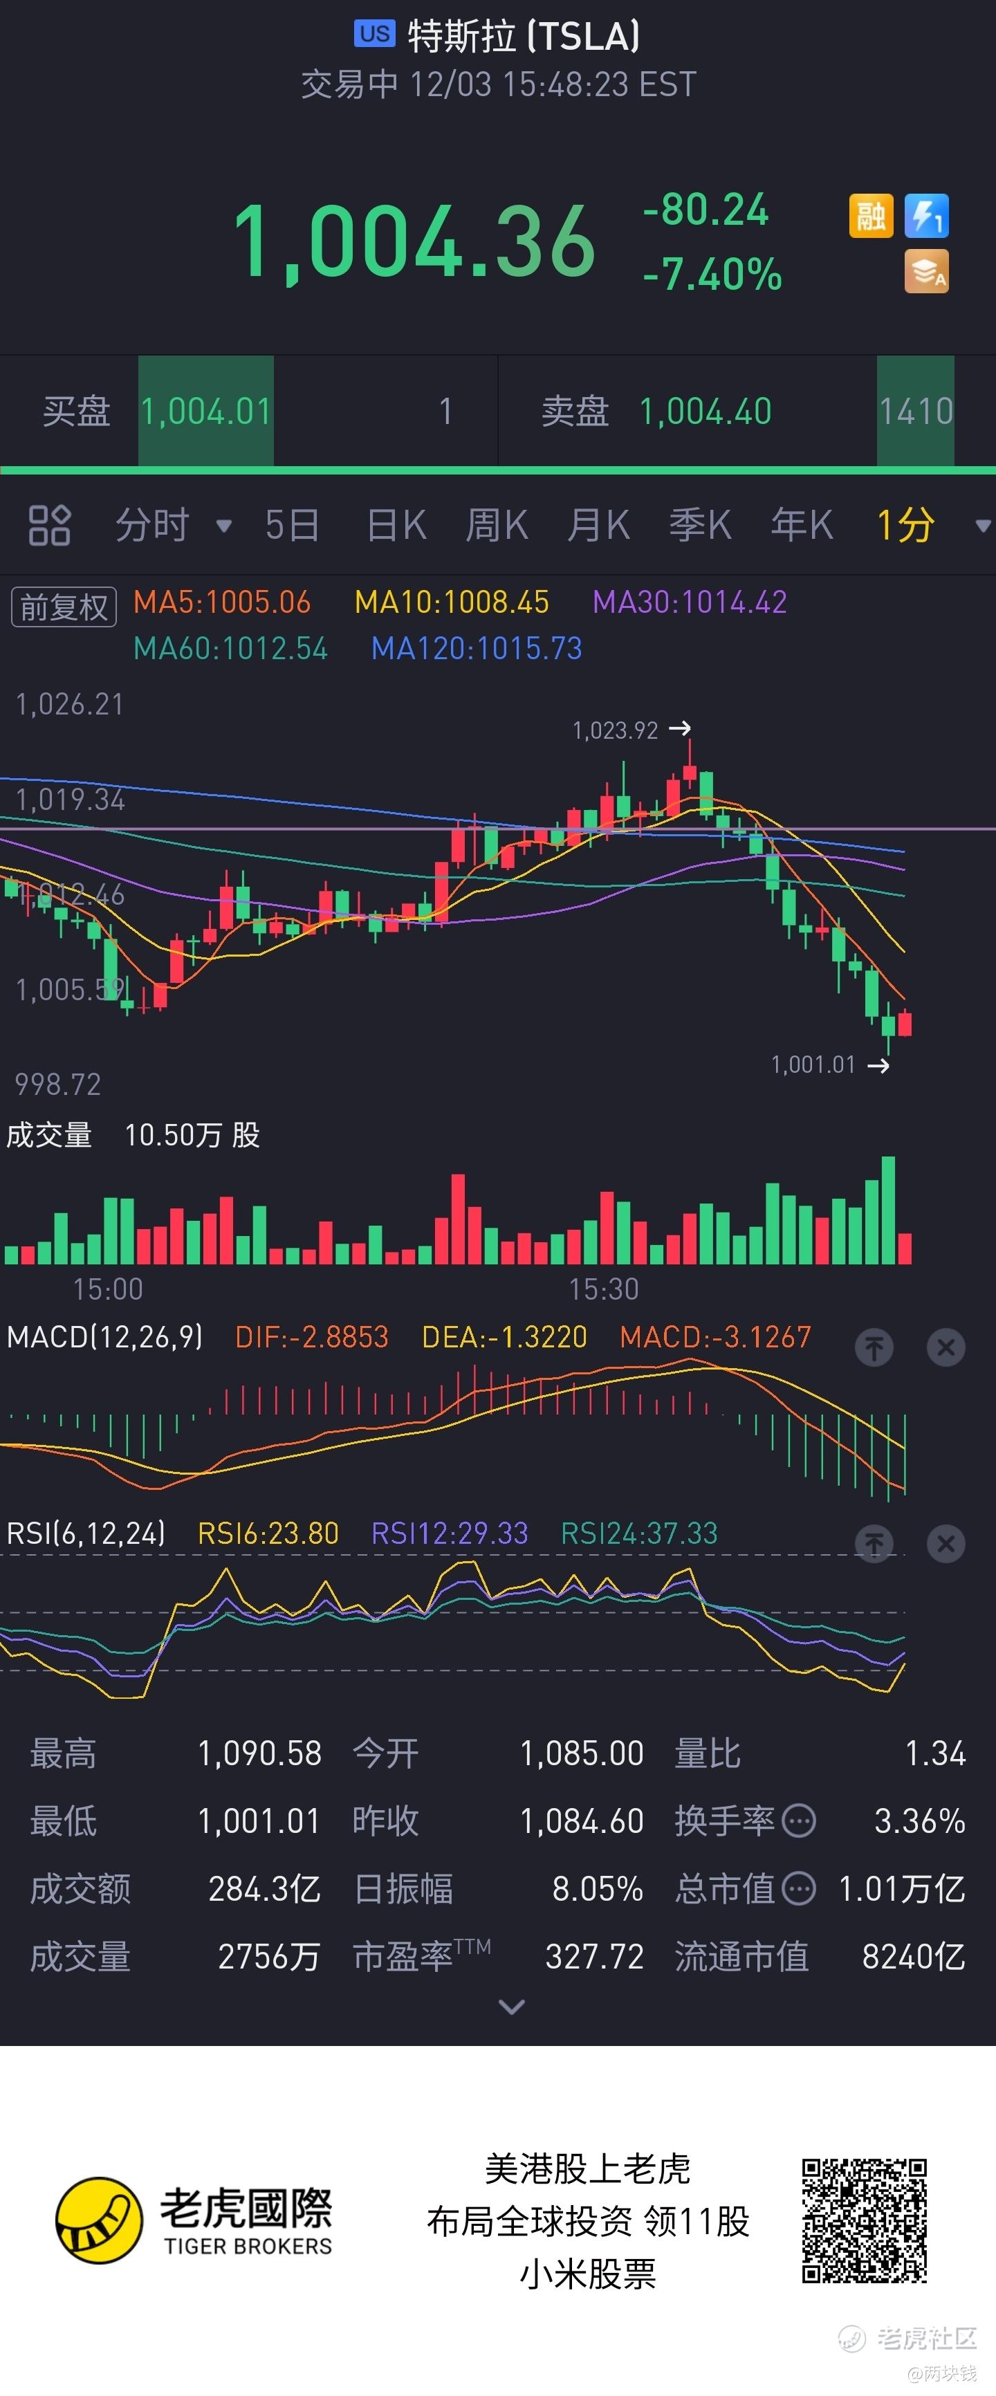Tap the RSI6:23.80 reading

268,1533
